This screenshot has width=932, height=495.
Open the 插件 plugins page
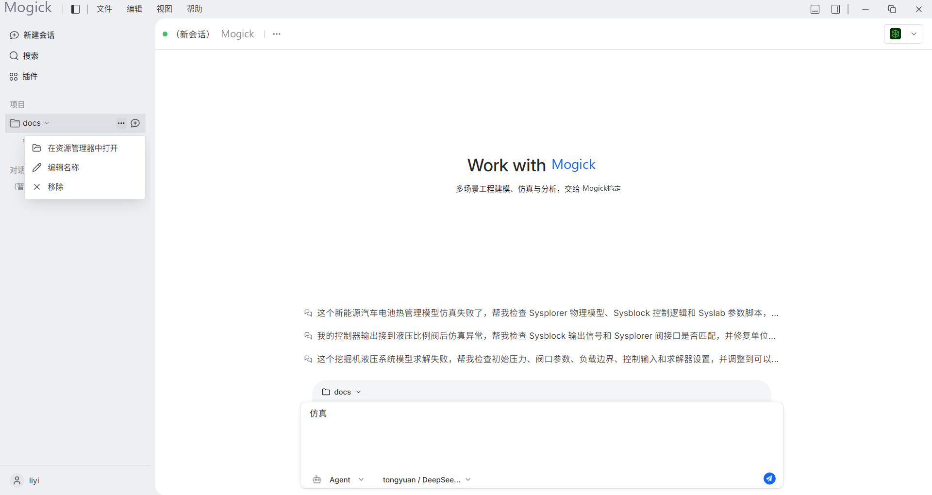tap(24, 76)
